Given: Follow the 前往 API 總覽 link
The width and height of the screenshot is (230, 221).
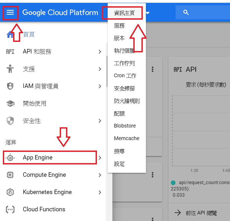Looking at the screenshot, I should [201, 213].
